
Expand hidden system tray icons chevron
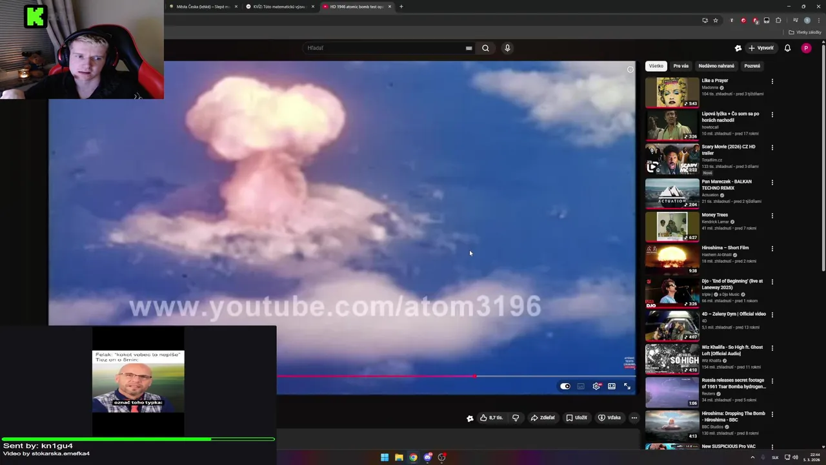click(x=752, y=457)
